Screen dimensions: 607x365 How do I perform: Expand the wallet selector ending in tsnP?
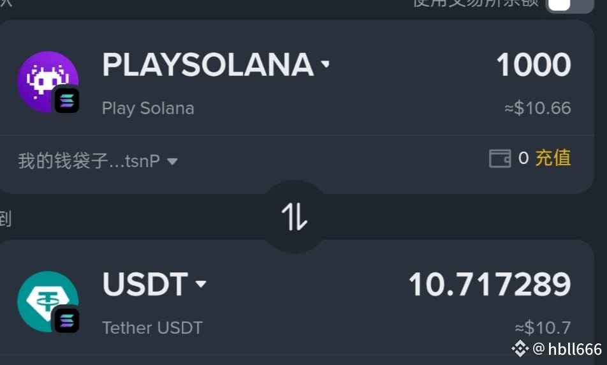tap(98, 160)
